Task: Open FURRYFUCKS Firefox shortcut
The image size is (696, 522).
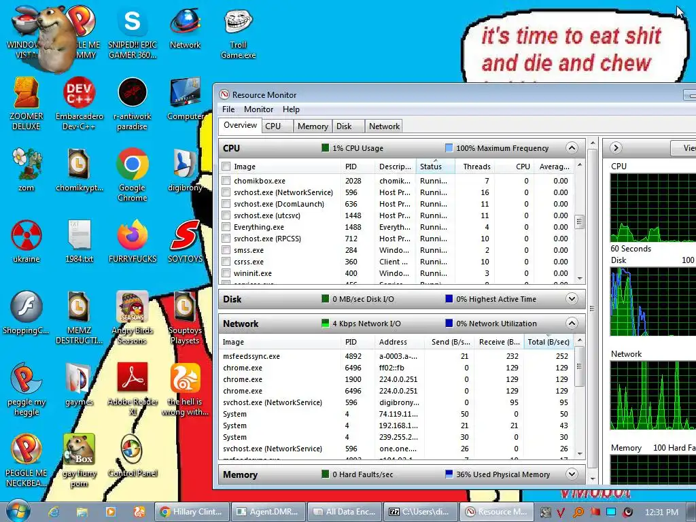Action: point(133,242)
